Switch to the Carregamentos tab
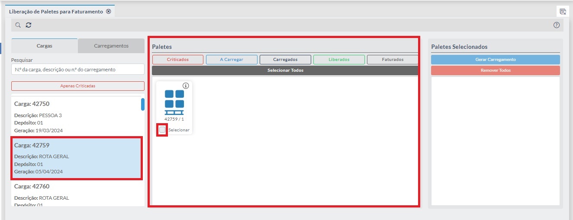 pos(111,46)
